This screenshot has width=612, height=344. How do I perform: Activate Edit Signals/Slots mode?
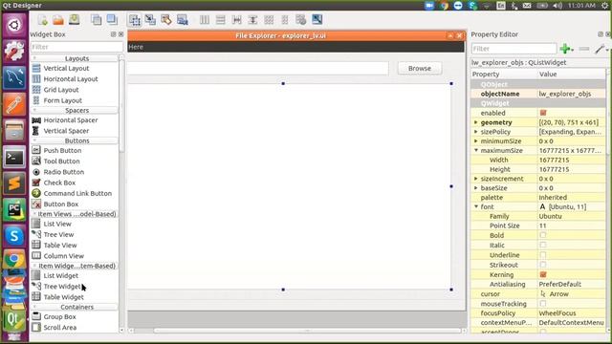(x=150, y=19)
